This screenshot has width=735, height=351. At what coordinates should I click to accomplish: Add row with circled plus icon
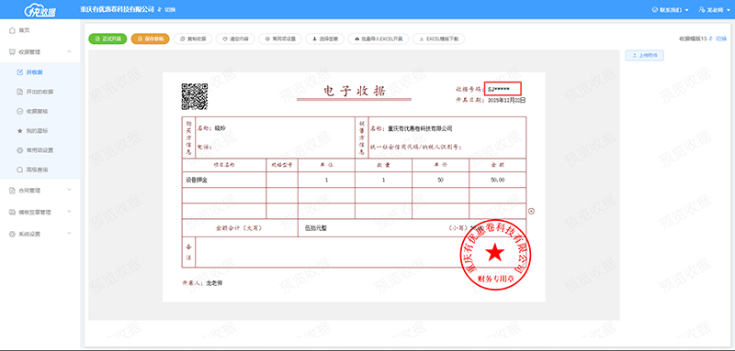[x=532, y=212]
